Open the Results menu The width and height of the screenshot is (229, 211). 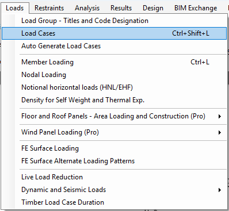tap(121, 8)
